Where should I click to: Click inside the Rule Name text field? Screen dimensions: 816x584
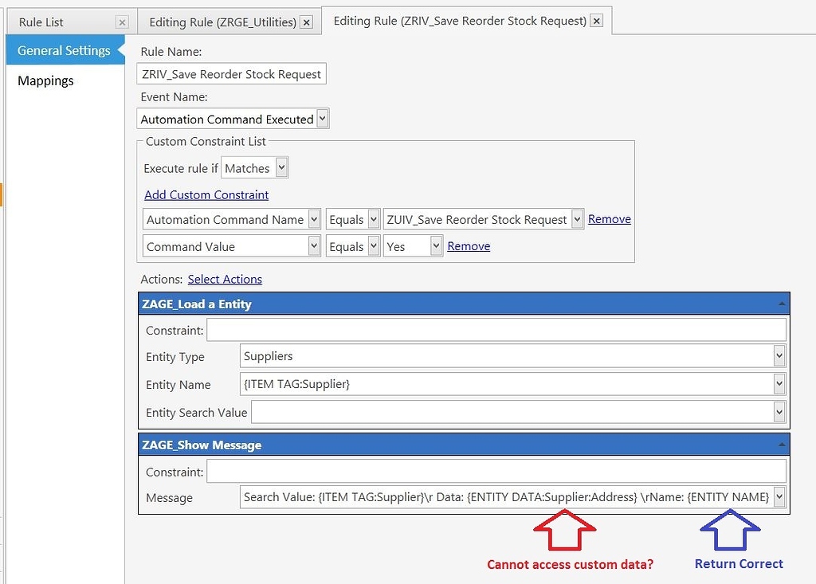coord(231,73)
